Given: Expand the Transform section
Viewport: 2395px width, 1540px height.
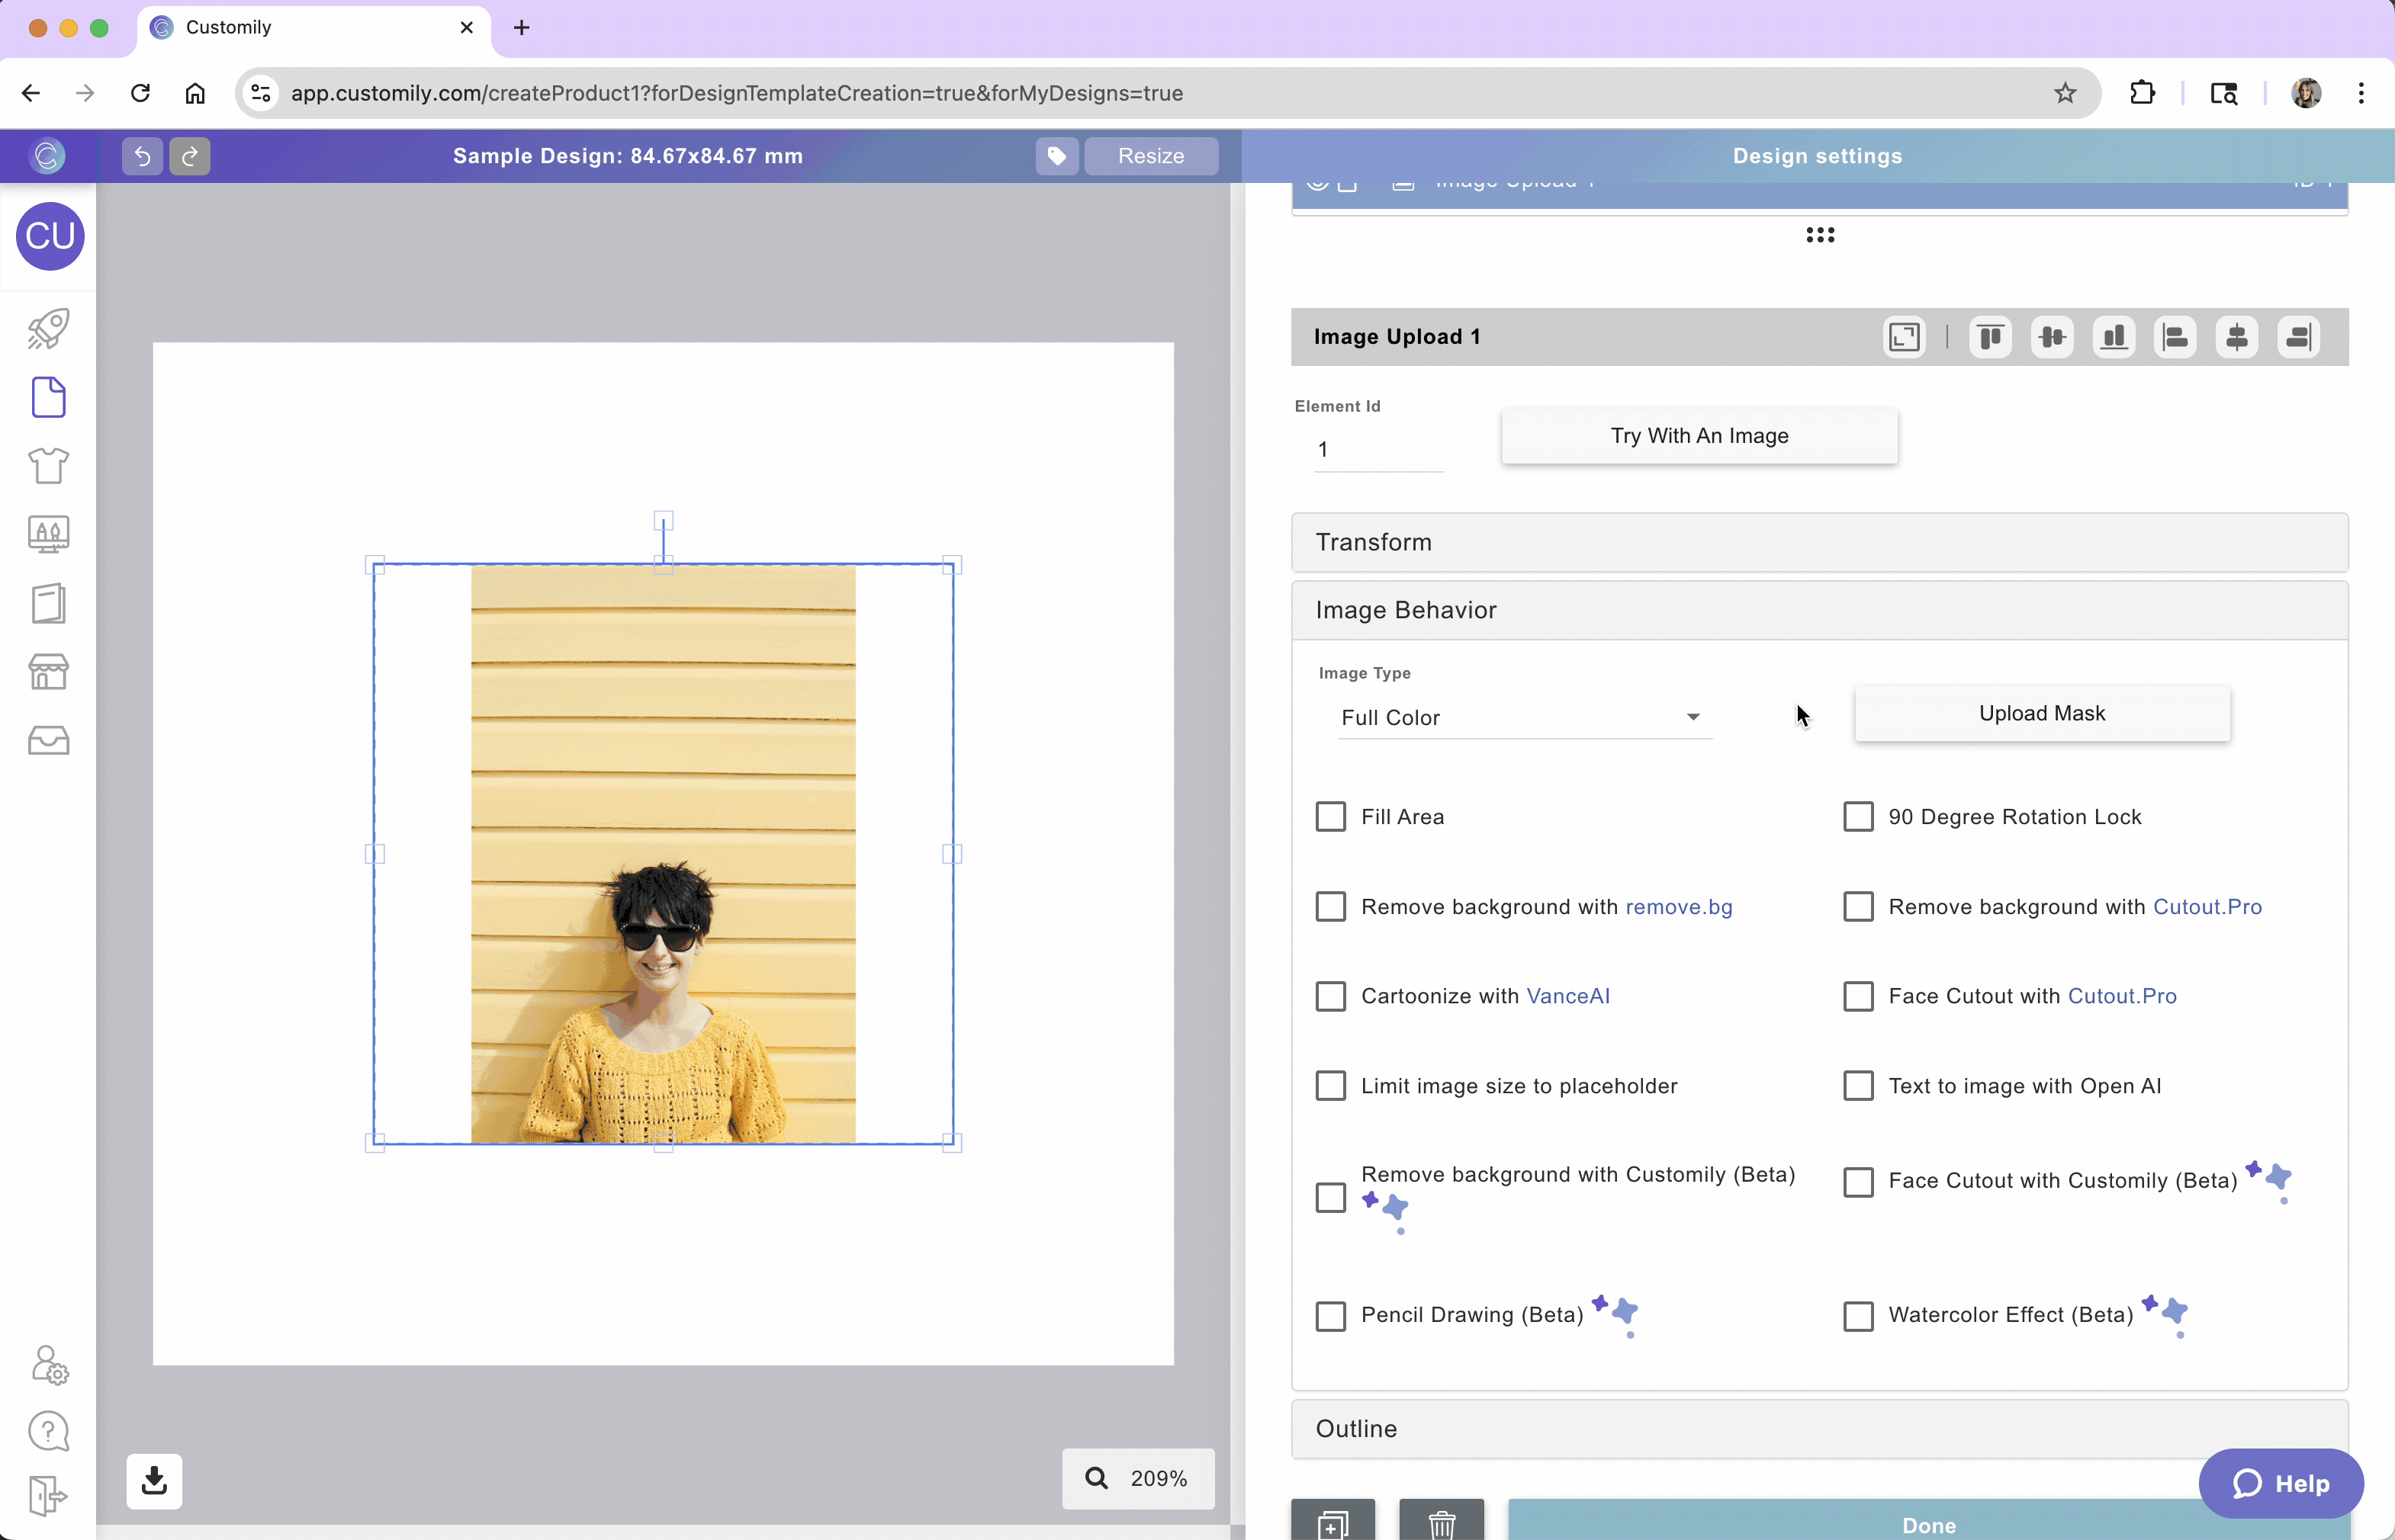Looking at the screenshot, I should (x=1819, y=542).
